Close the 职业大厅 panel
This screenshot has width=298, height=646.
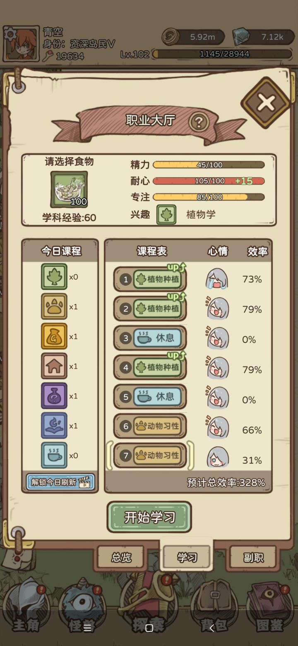tap(266, 102)
